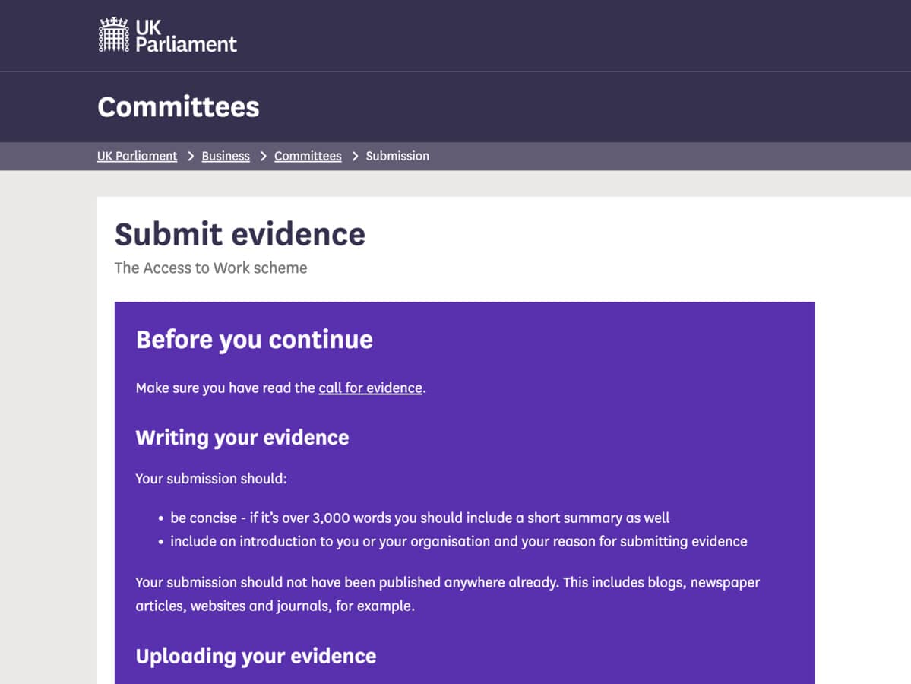911x684 pixels.
Task: Click the bullet about the 3,000 word limit
Action: (x=416, y=518)
